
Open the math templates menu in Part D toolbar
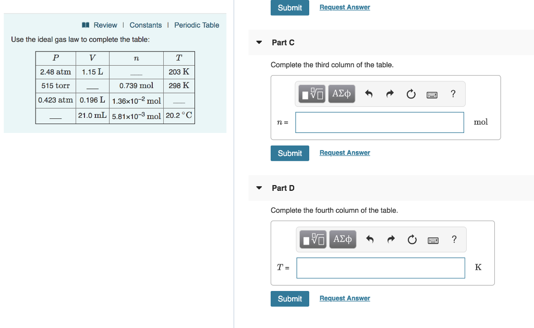tap(312, 239)
